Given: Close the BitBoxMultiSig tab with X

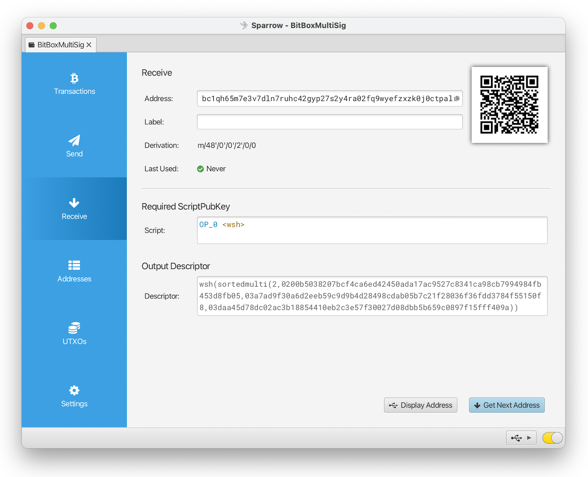Looking at the screenshot, I should (x=89, y=45).
